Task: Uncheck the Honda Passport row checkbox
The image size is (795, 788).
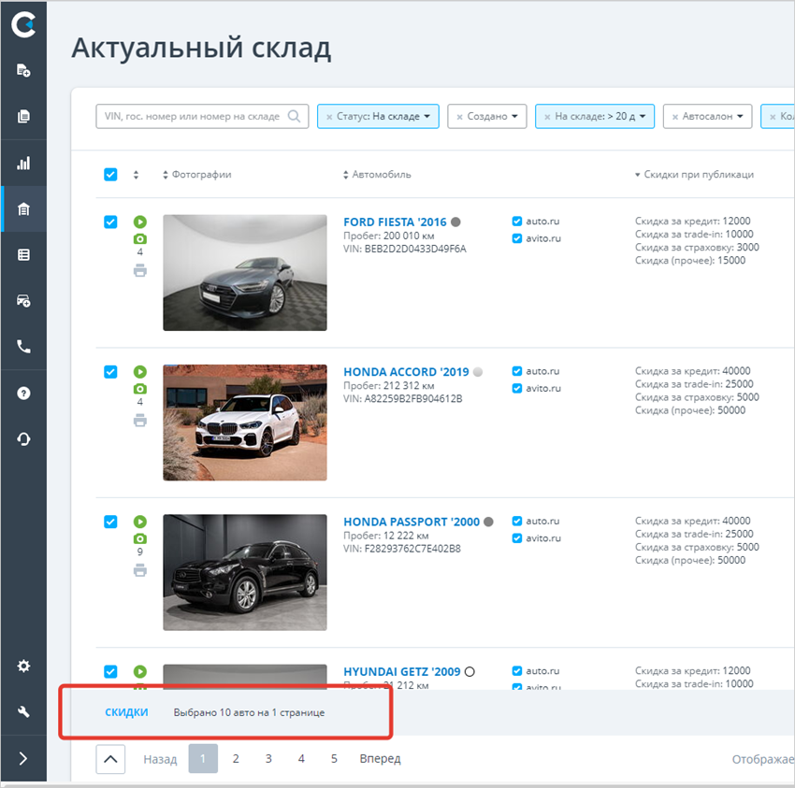Action: (110, 522)
